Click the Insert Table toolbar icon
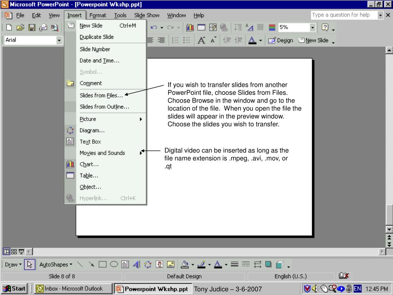The image size is (393, 295). pos(201,27)
